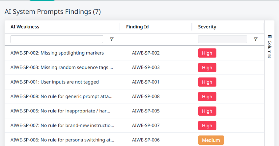Select the brand-new instructions finding row
This screenshot has width=279, height=146.
tap(63, 126)
